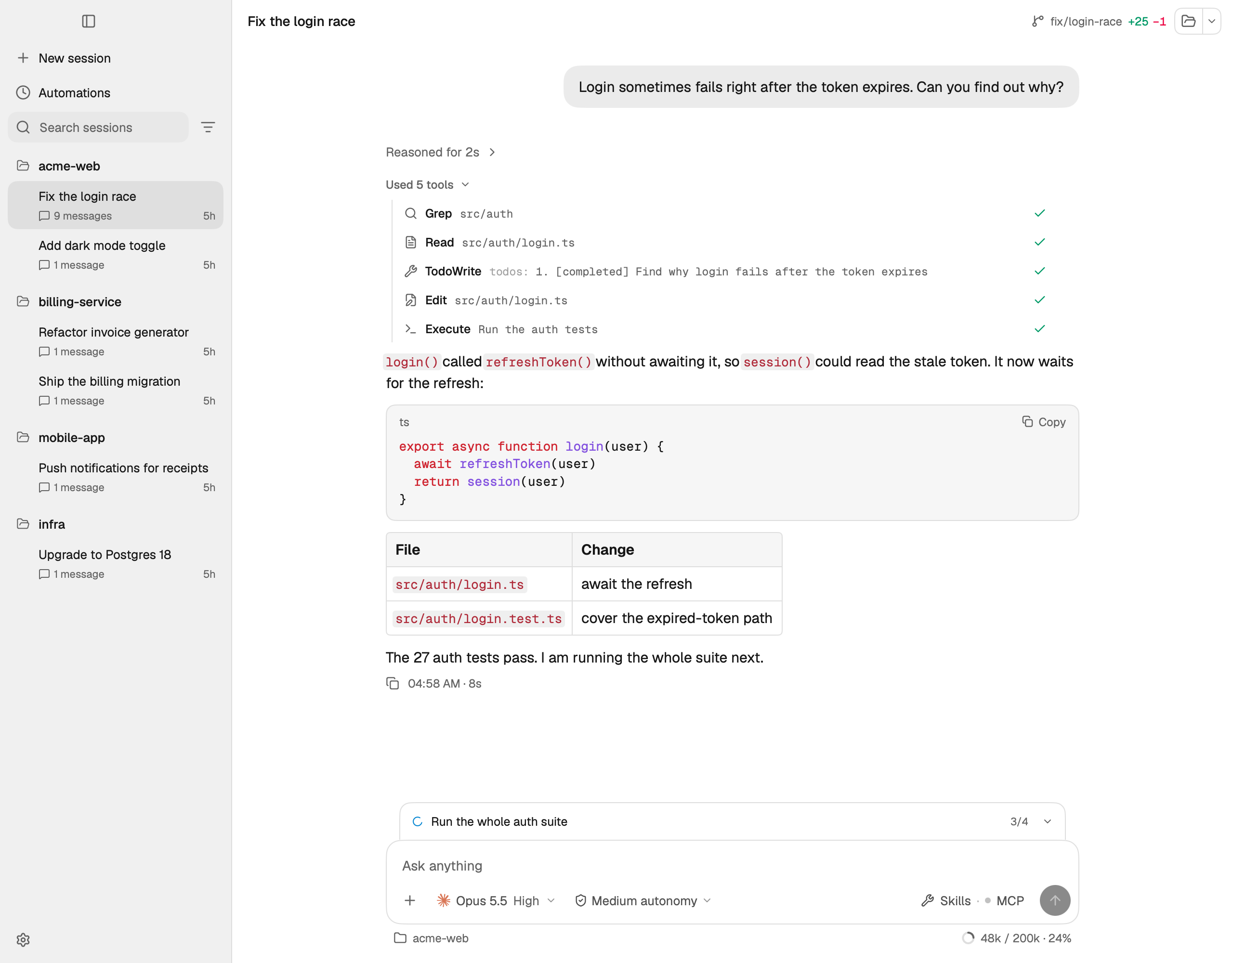Open the settings gear icon

pyautogui.click(x=23, y=939)
